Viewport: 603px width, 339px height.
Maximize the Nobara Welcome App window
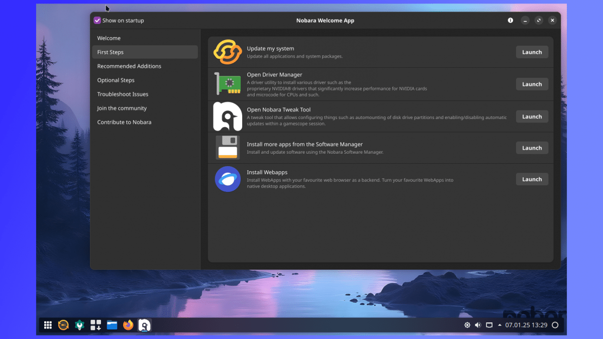(539, 21)
